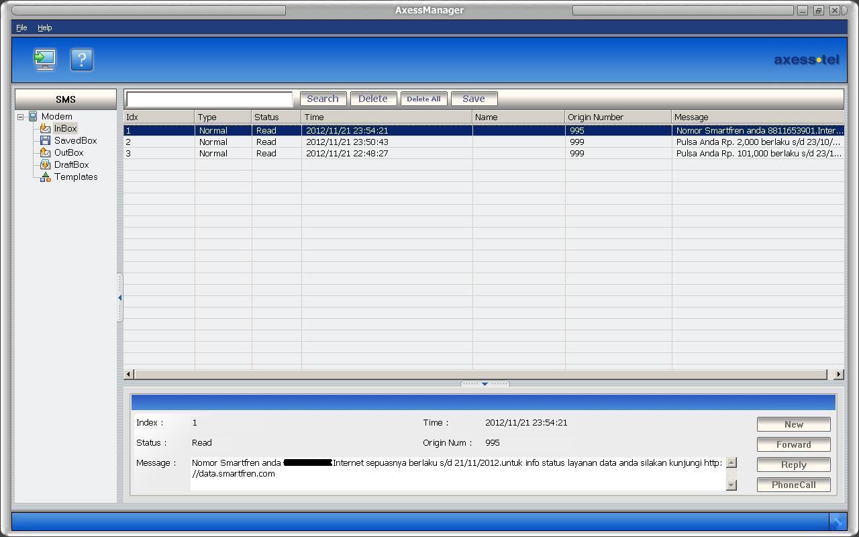
Task: Select the InBox folder icon
Action: click(x=45, y=128)
